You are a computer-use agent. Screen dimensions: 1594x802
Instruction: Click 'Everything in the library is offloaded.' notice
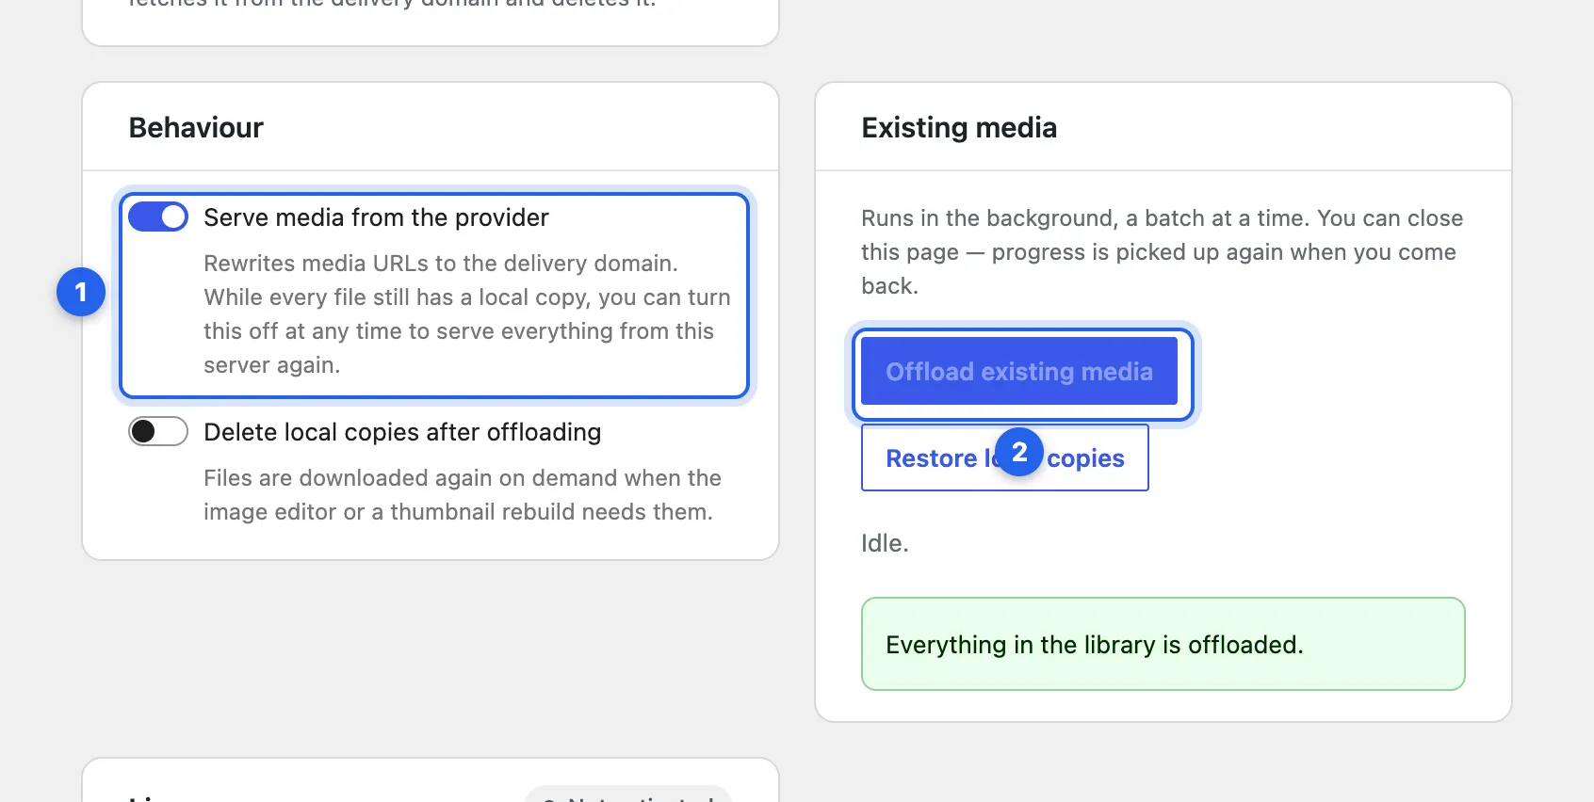point(1163,644)
